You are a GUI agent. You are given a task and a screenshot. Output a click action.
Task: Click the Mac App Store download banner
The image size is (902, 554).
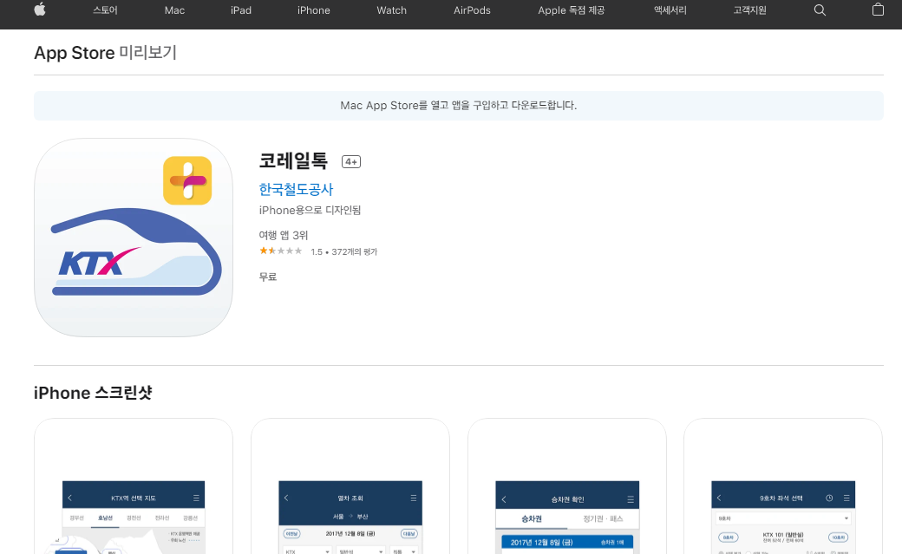(459, 105)
